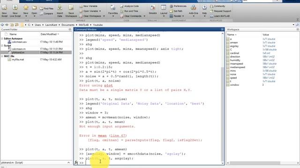This screenshot has width=300, height=168.
Task: Select the 'medianspeed' workspace variable
Action: click(238, 67)
